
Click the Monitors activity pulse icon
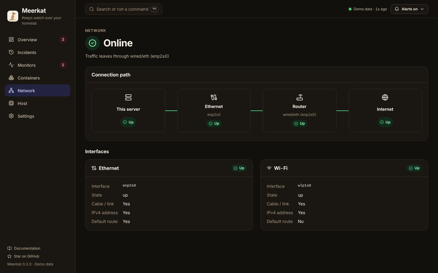click(11, 65)
